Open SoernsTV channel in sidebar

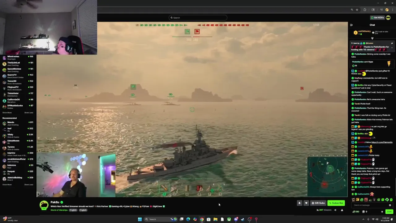(18, 76)
